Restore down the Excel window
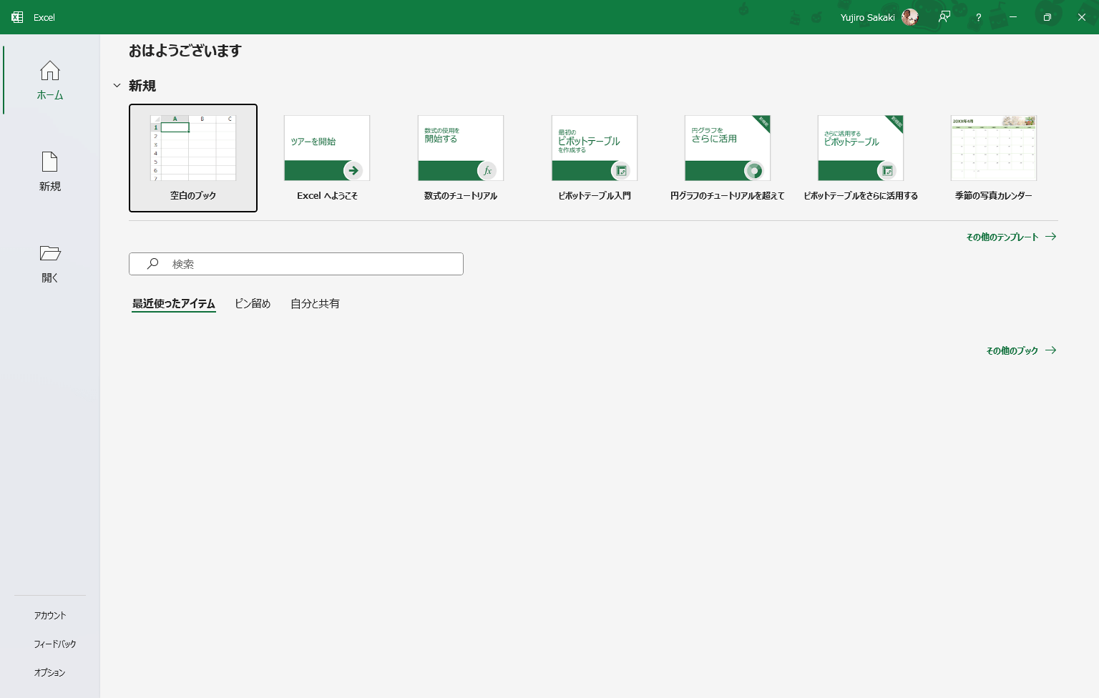This screenshot has height=698, width=1099. tap(1047, 17)
